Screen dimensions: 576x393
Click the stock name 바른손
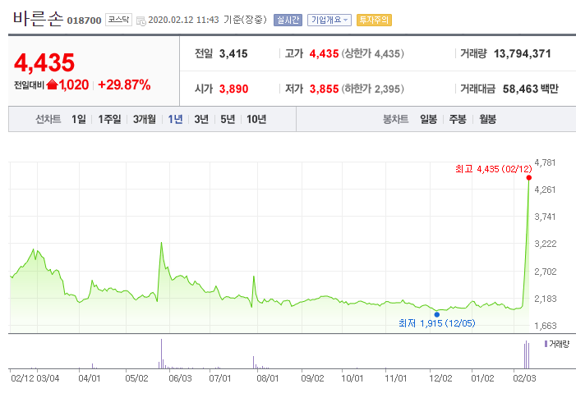[x=38, y=18]
